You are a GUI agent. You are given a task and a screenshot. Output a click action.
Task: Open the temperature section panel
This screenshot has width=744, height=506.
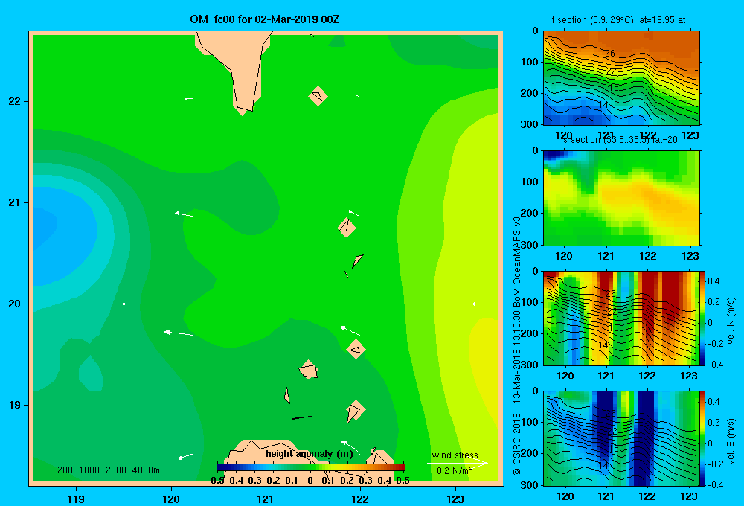[x=621, y=78]
